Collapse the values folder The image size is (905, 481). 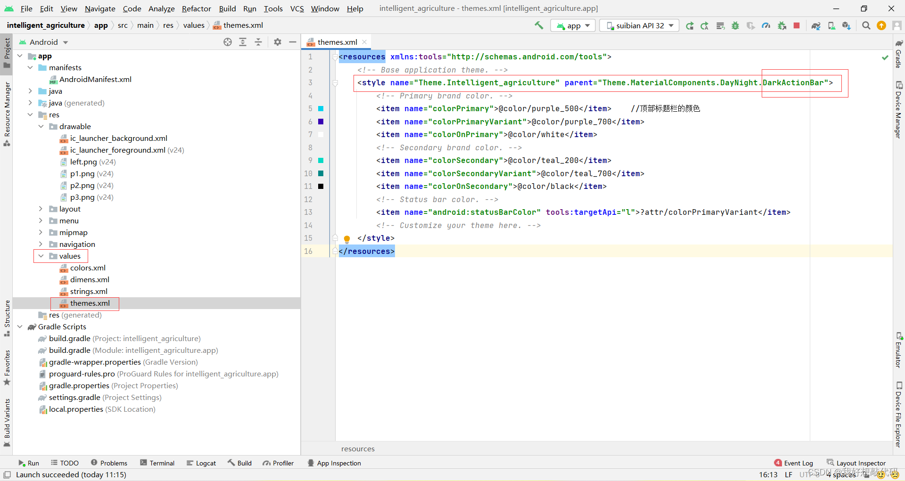pos(41,256)
